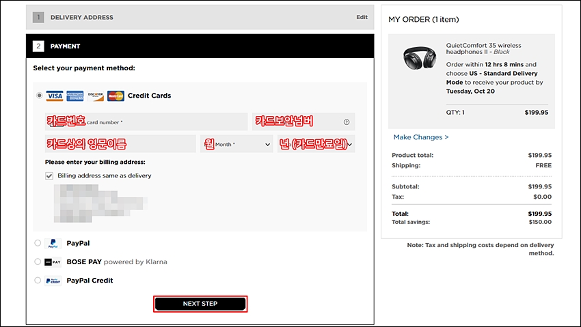Click the MasterCard logo
Screen dimensions: 581x327
(x=116, y=96)
